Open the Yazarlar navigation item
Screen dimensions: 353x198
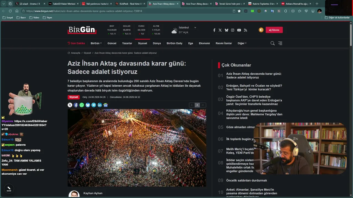127,43
